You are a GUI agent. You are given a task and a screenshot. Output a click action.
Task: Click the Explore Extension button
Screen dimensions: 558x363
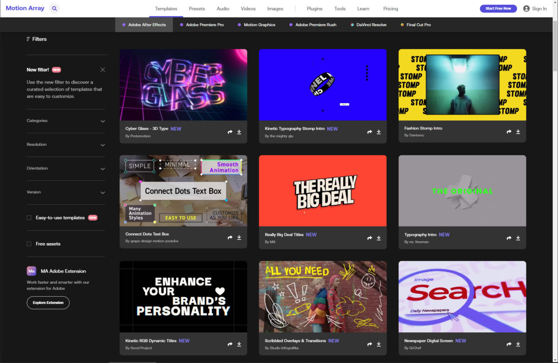click(48, 303)
